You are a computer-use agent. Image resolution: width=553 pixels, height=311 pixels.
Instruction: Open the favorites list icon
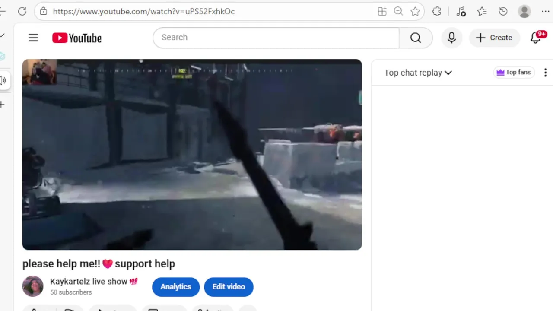tap(482, 12)
